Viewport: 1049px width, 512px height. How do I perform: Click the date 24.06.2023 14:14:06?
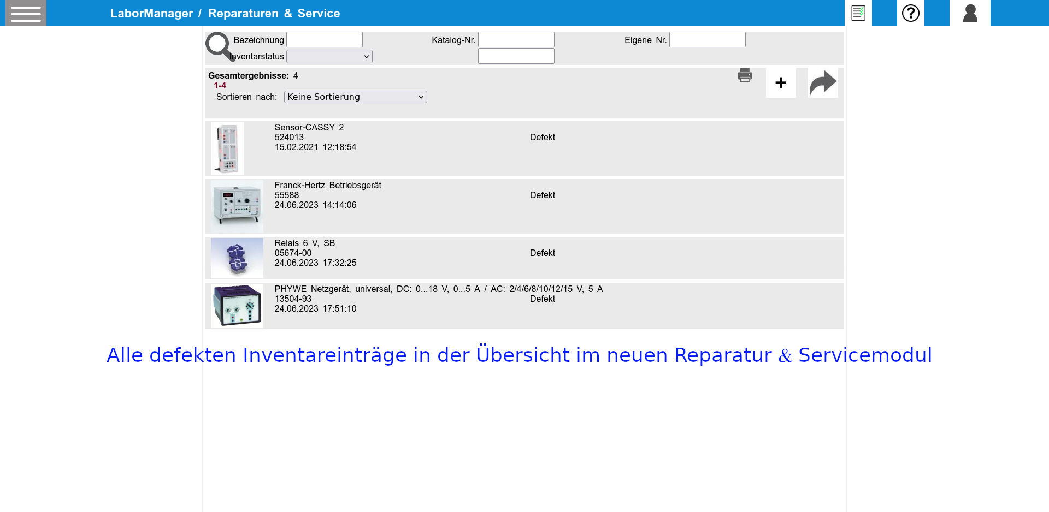click(315, 205)
